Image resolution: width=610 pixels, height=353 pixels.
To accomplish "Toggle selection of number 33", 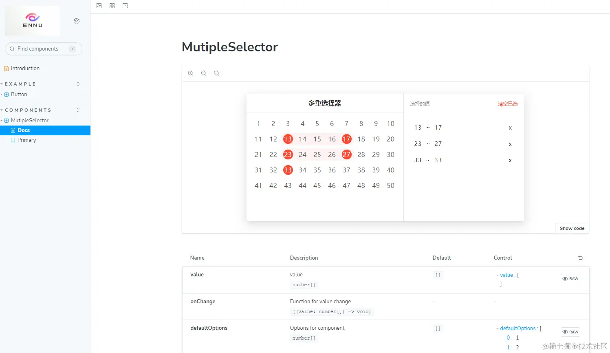I will 288,170.
